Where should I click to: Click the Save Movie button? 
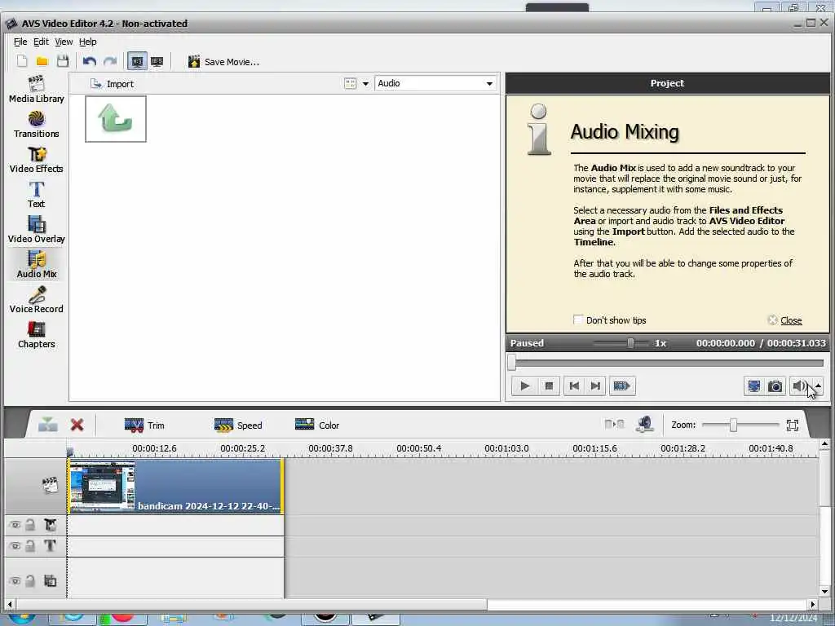[223, 62]
